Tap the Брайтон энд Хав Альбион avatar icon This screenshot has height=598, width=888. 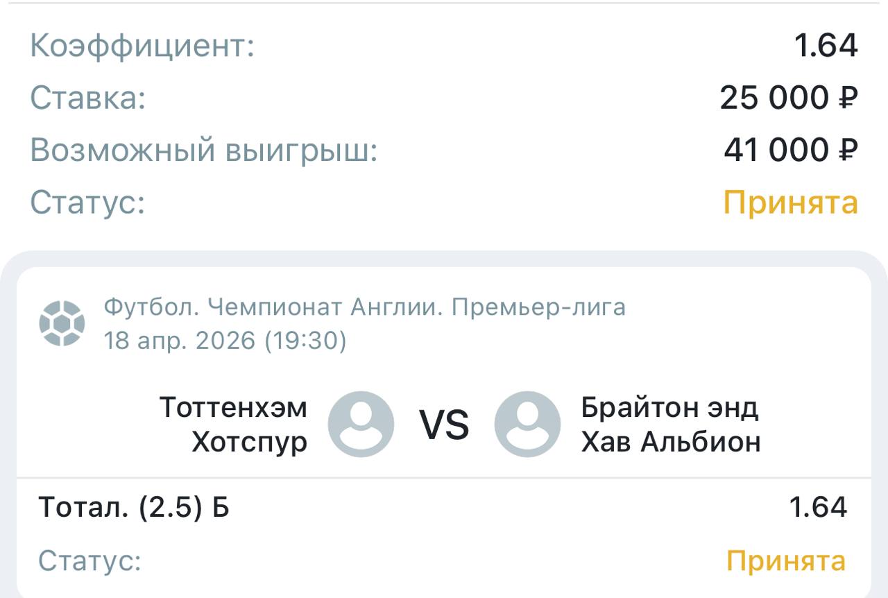(x=527, y=424)
